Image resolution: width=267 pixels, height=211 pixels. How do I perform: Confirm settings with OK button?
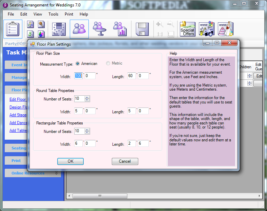(70, 161)
